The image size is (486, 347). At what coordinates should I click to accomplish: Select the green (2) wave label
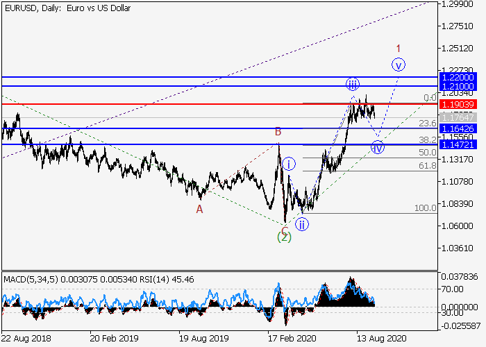pyautogui.click(x=284, y=237)
